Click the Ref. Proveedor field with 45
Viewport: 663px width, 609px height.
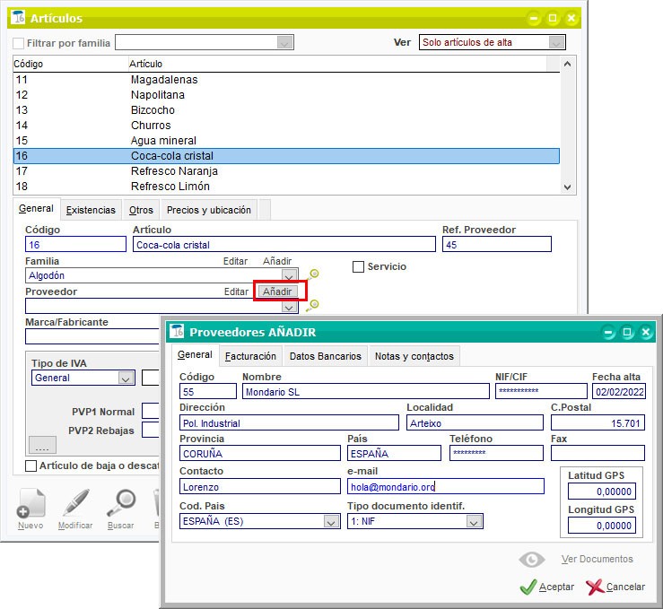497,244
